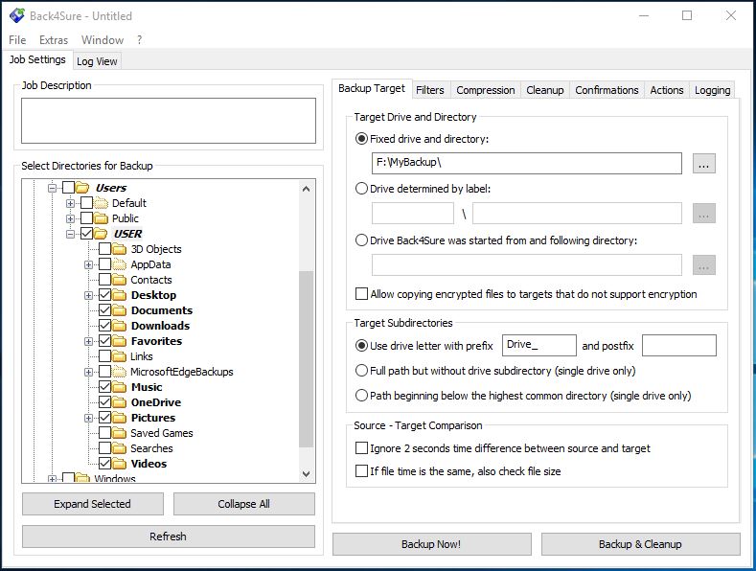
Task: Click the Refresh button
Action: (x=169, y=537)
